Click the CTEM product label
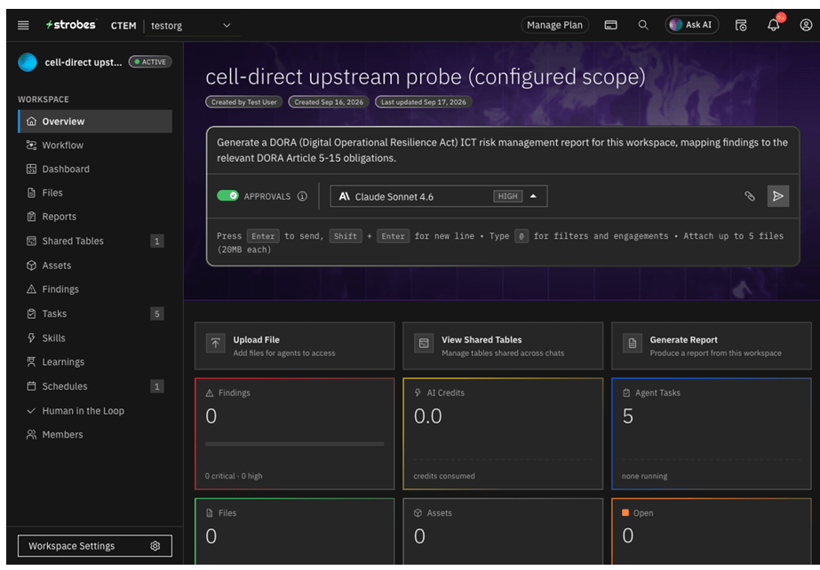This screenshot has width=820, height=570. point(123,25)
